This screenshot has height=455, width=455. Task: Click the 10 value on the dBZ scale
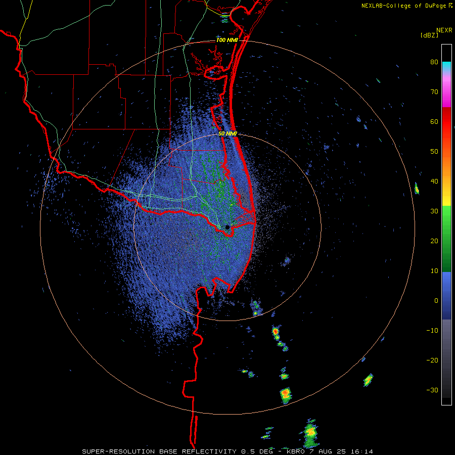click(x=434, y=271)
